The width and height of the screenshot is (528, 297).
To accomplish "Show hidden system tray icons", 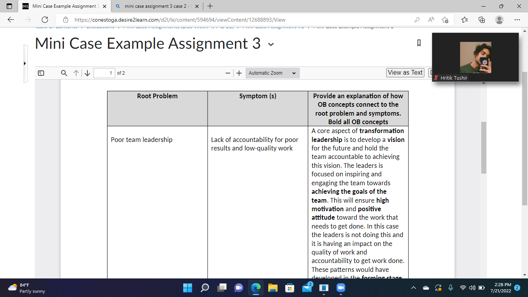I will point(413,288).
